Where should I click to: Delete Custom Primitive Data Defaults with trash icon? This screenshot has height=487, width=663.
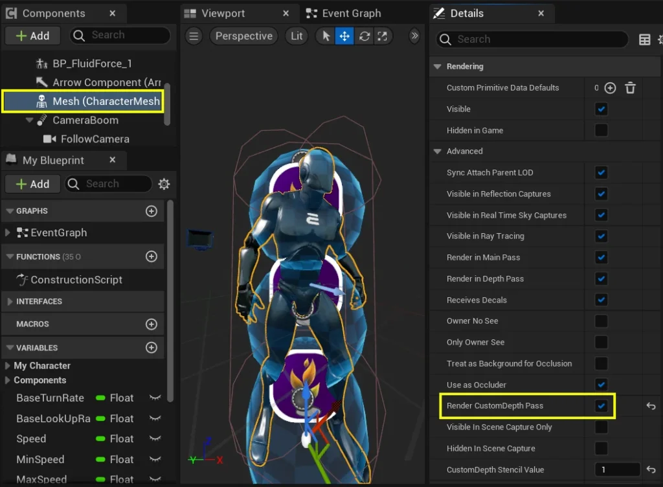630,88
